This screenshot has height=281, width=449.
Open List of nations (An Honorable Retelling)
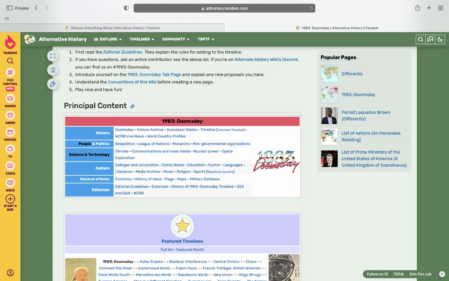[371, 136]
